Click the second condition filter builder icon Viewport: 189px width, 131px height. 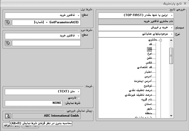pos(8,43)
